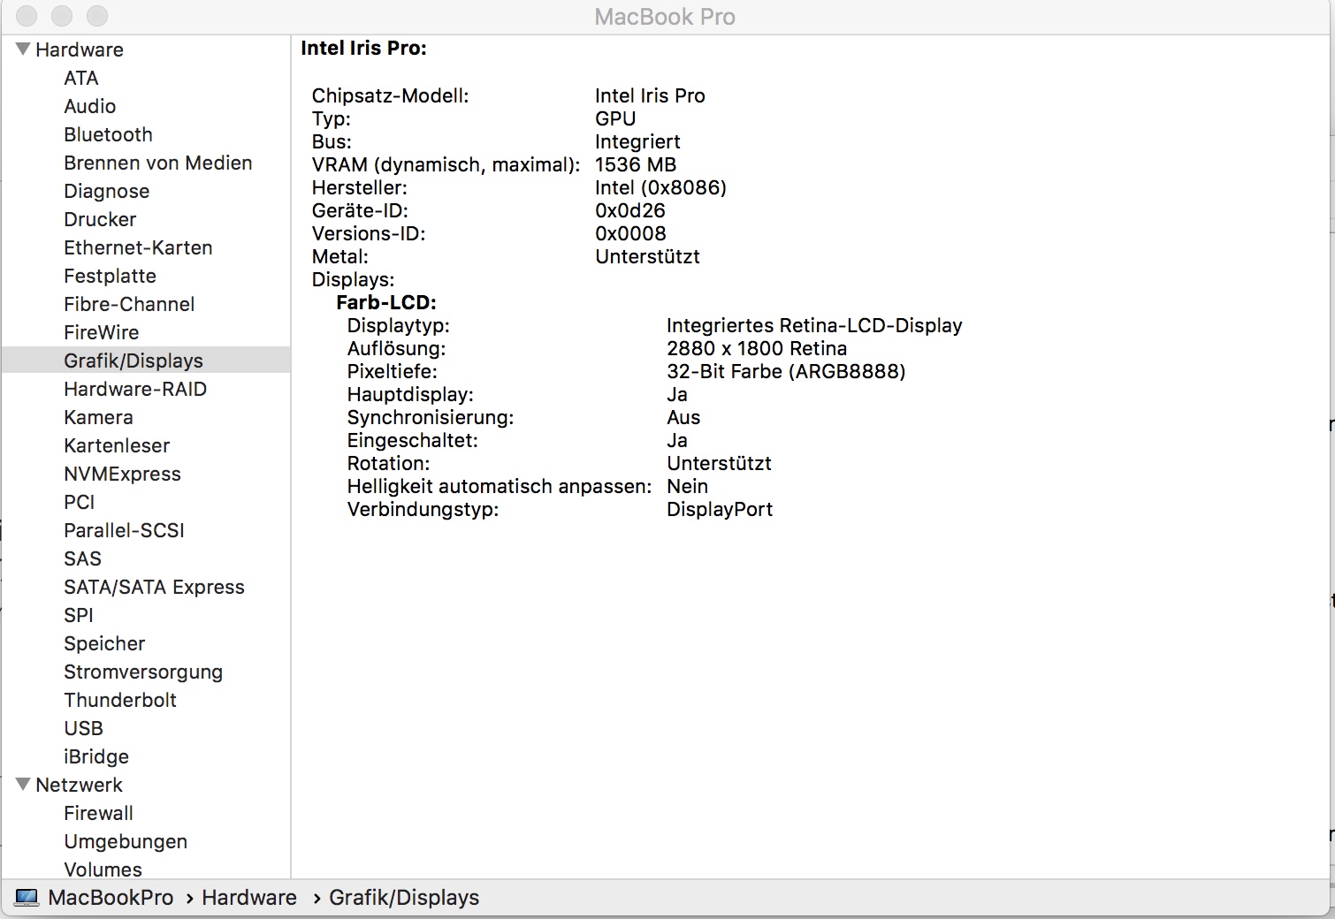This screenshot has width=1335, height=919.
Task: Minimize the MacBook Pro window
Action: [62, 16]
